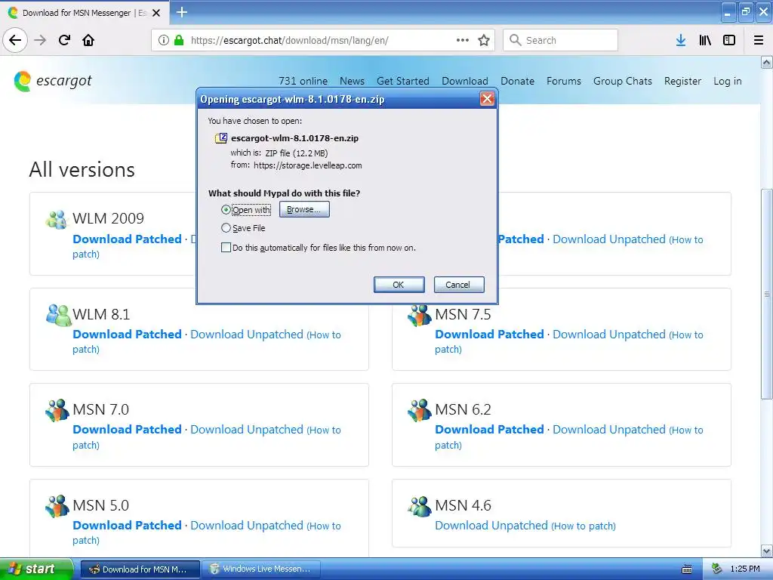The width and height of the screenshot is (773, 580).
Task: Open the Get Started page
Action: (403, 81)
